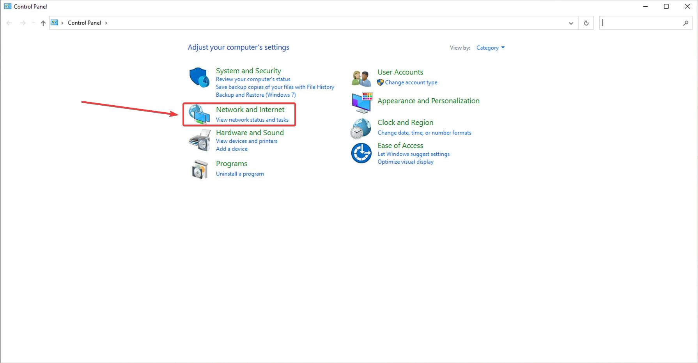Expand the chevron after Control Panel breadcrumb
The width and height of the screenshot is (698, 363).
tap(106, 23)
